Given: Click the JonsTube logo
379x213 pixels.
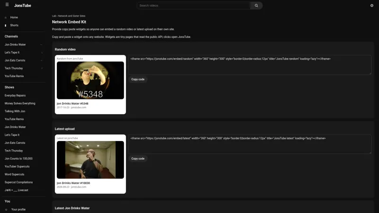Looking at the screenshot, I should pyautogui.click(x=22, y=6).
